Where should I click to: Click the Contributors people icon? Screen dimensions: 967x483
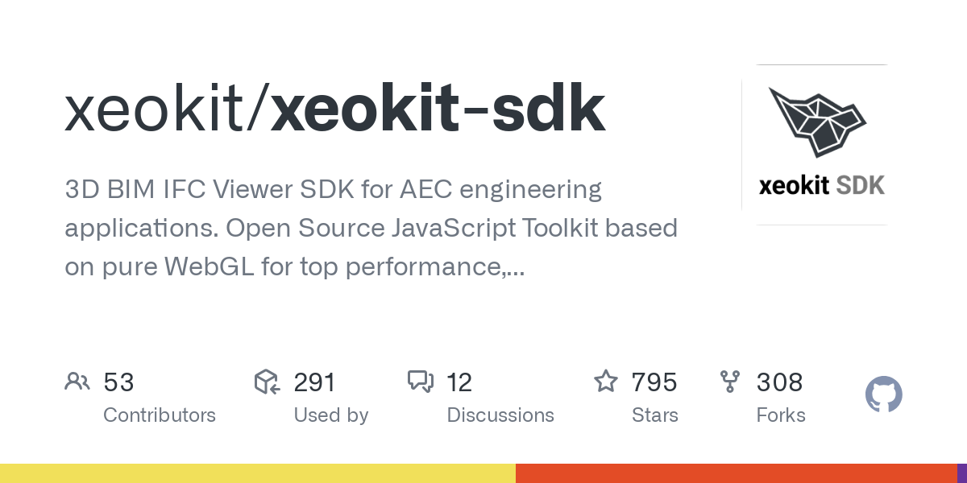tap(77, 382)
